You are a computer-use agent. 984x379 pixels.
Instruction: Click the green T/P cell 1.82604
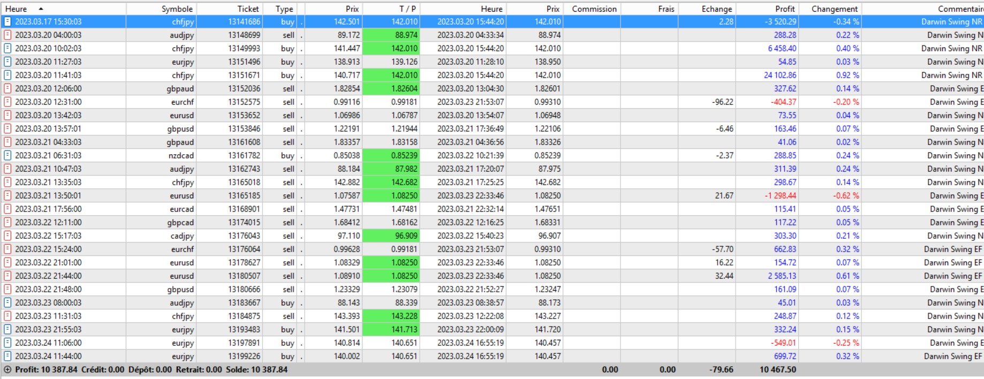[391, 88]
